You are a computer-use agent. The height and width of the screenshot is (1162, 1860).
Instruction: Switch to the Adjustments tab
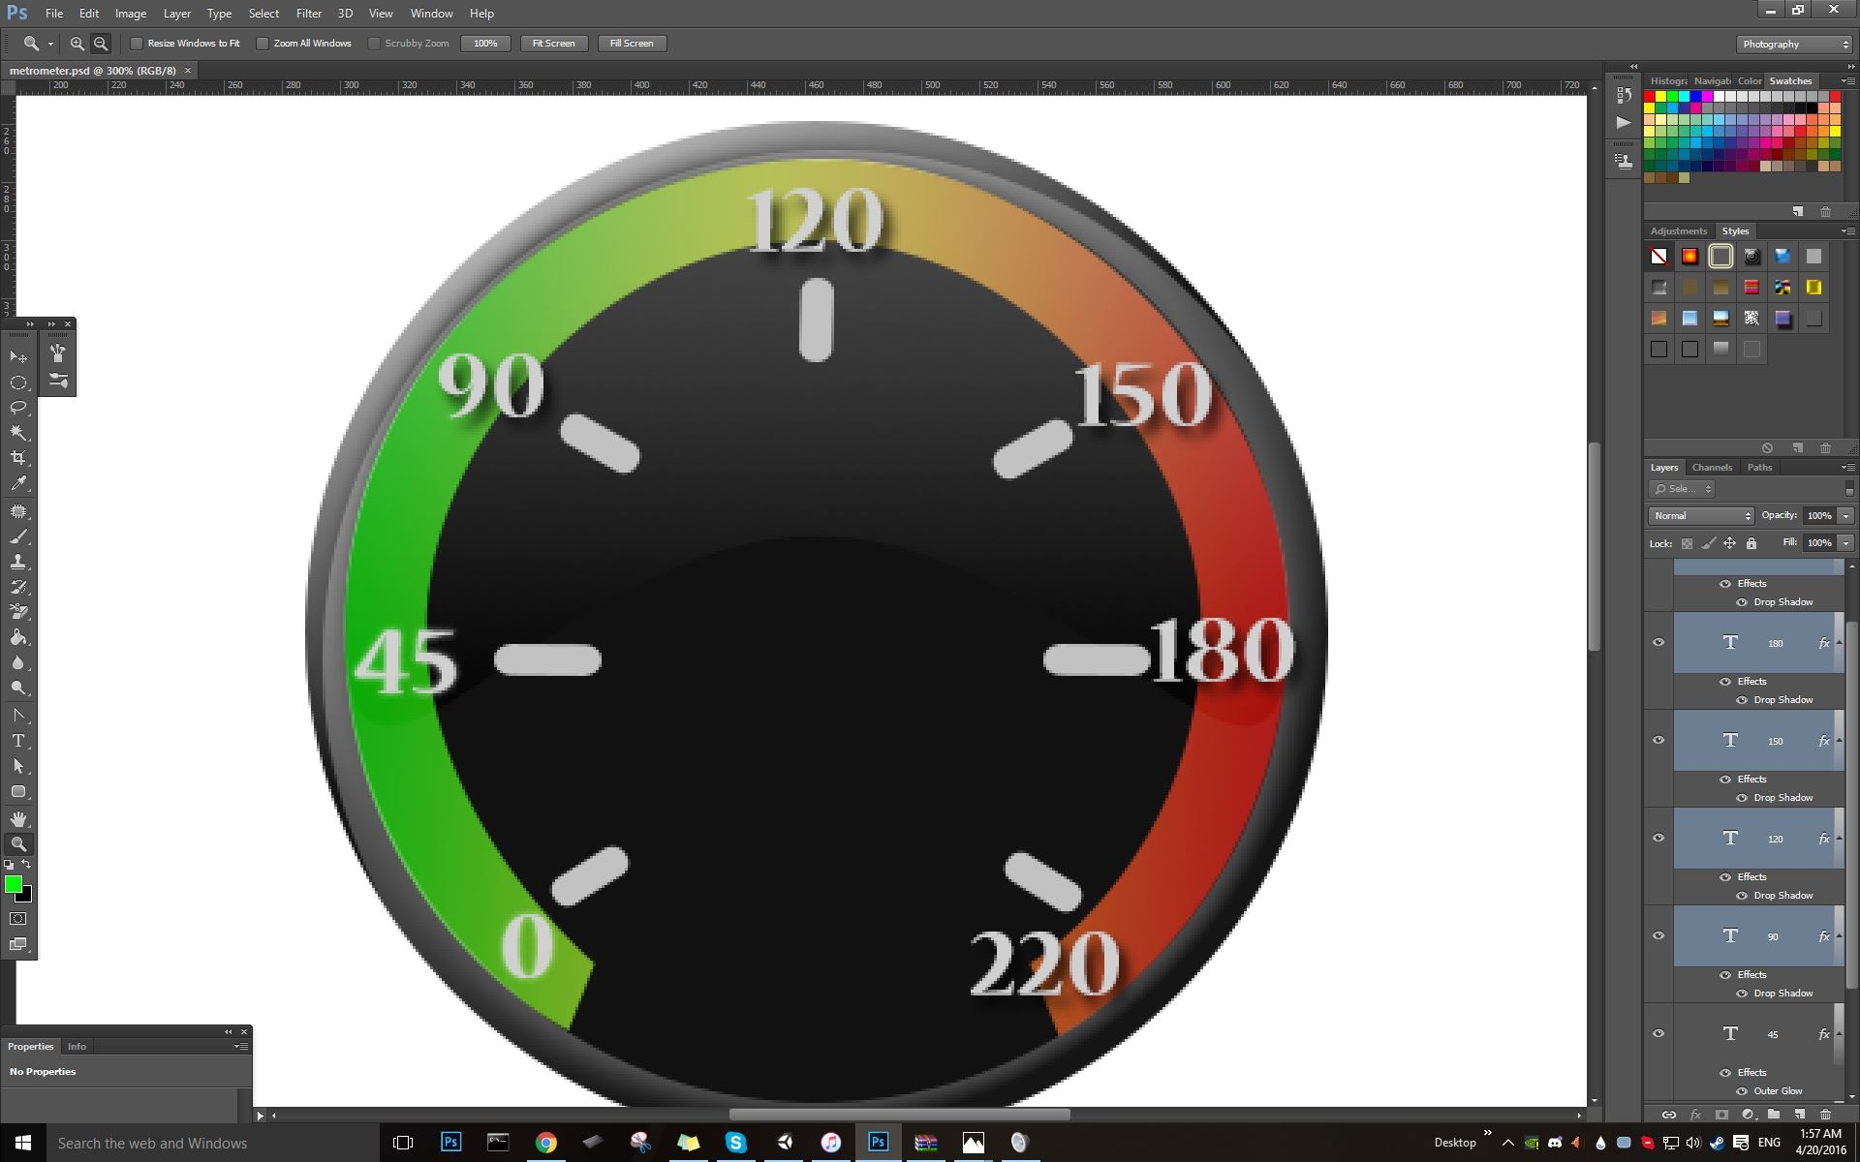coord(1679,231)
